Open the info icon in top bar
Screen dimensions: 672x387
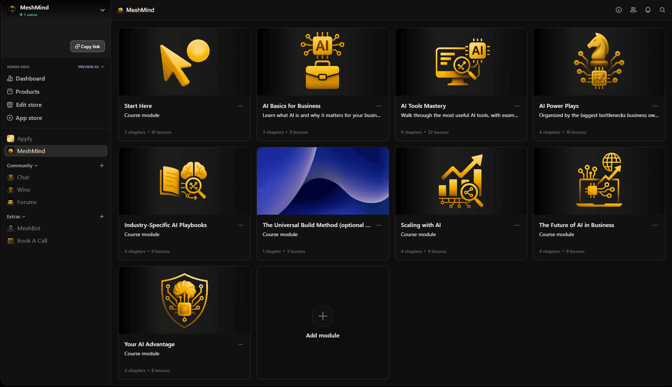(x=619, y=10)
